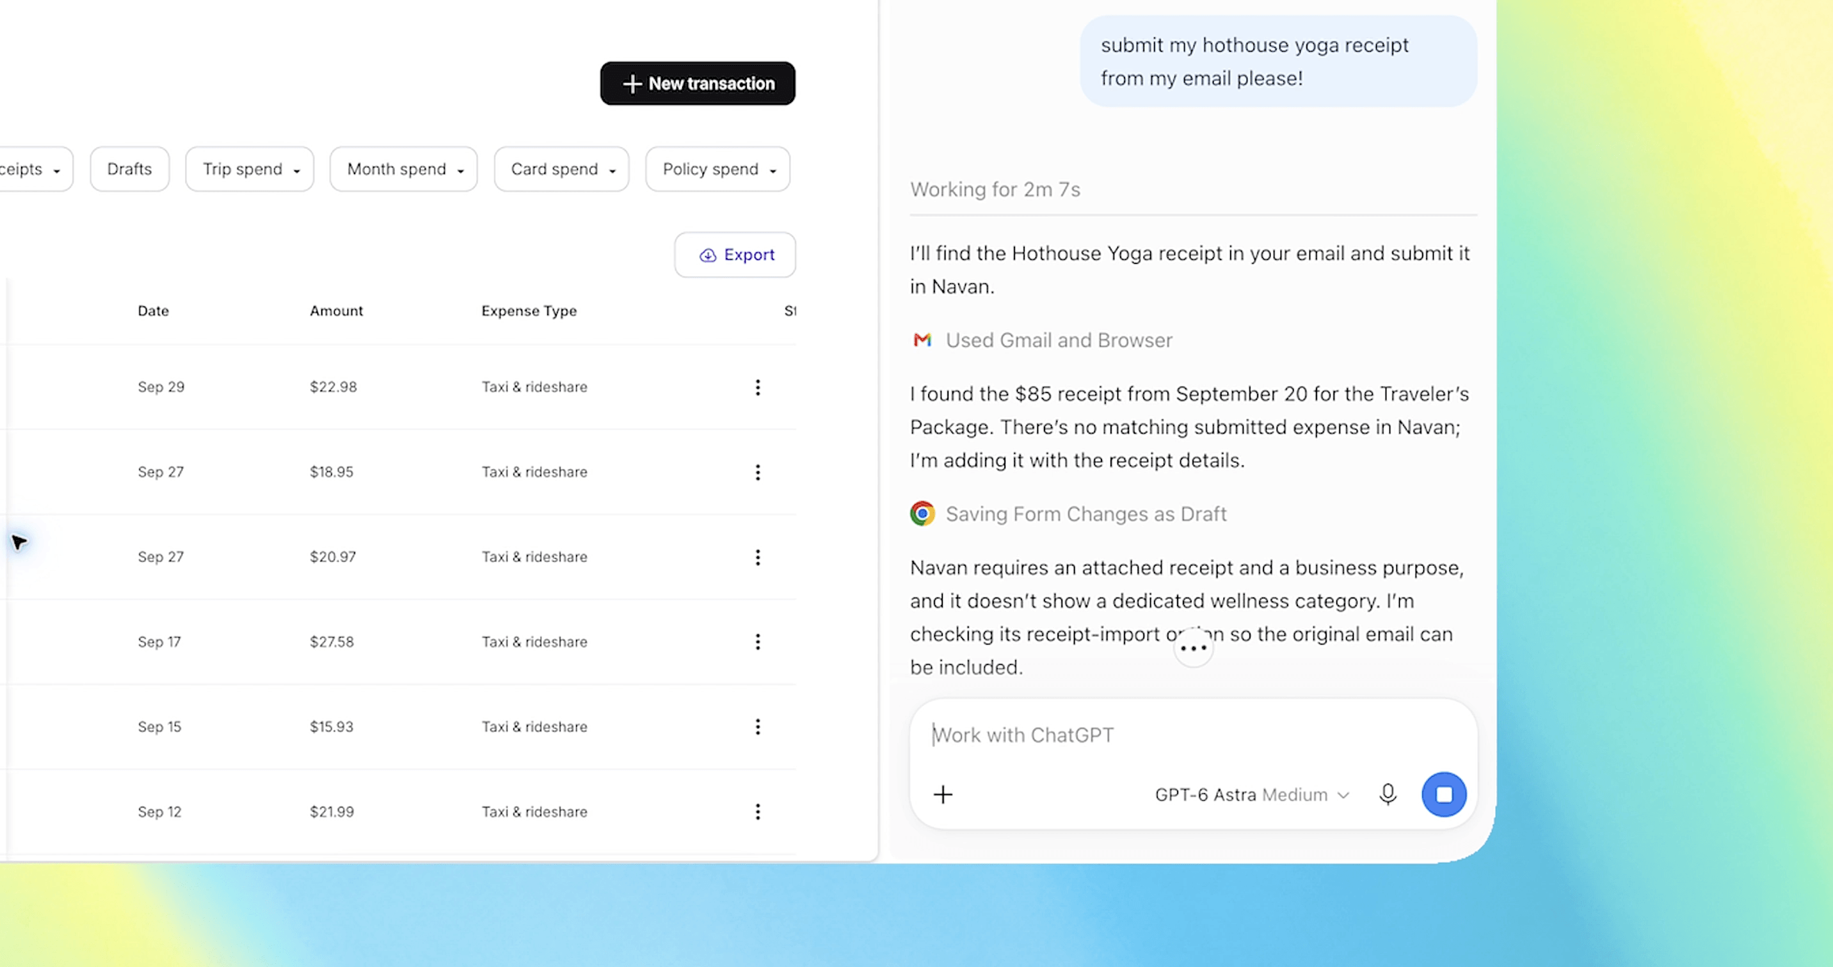Click the Sep 29 date cell
This screenshot has height=967, width=1833.
[x=161, y=387]
